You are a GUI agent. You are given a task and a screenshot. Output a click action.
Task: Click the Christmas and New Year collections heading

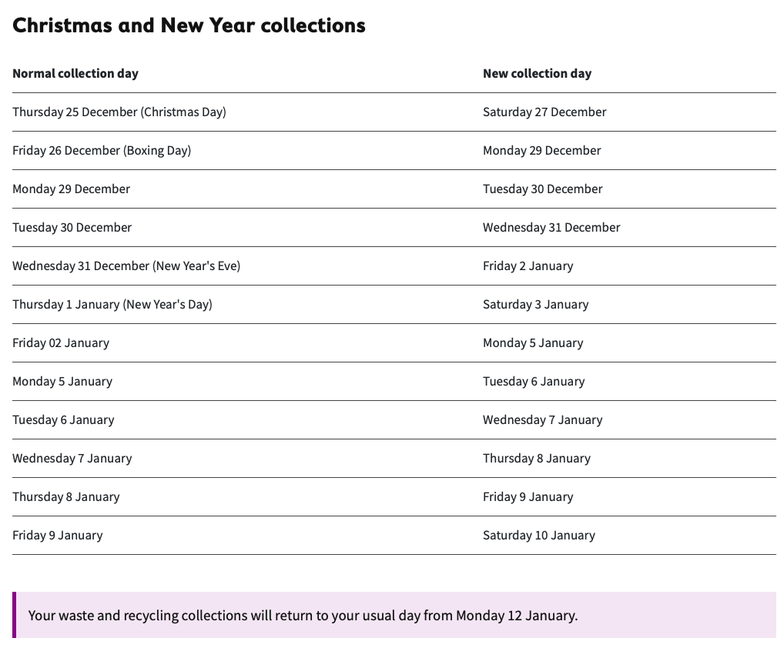[x=189, y=25]
